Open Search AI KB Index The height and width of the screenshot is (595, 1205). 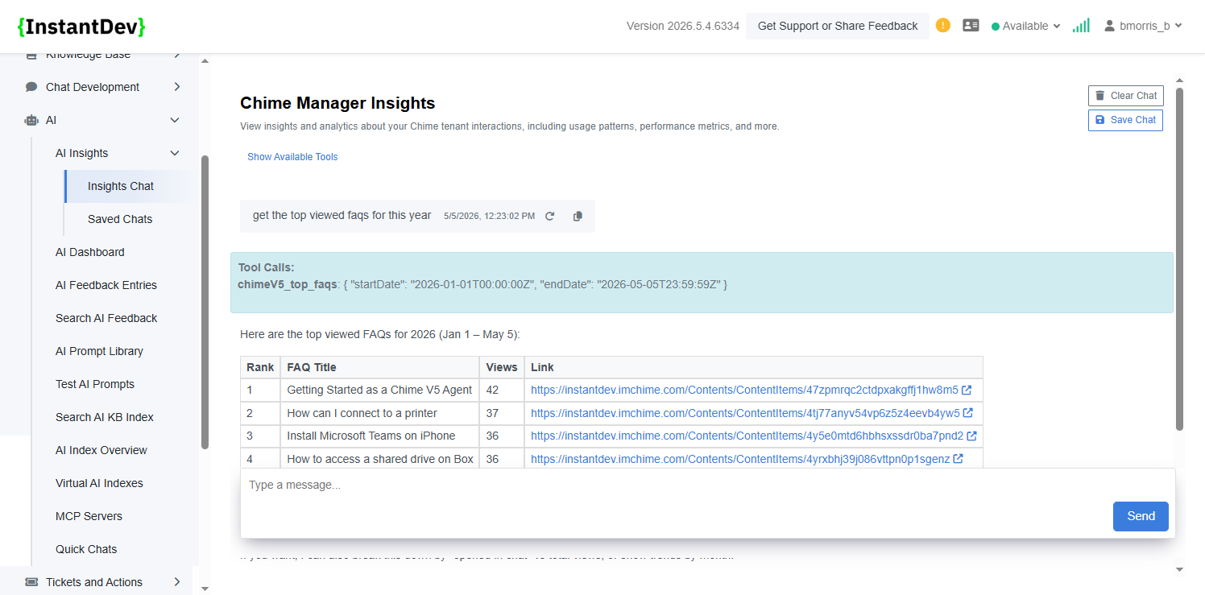click(x=105, y=417)
